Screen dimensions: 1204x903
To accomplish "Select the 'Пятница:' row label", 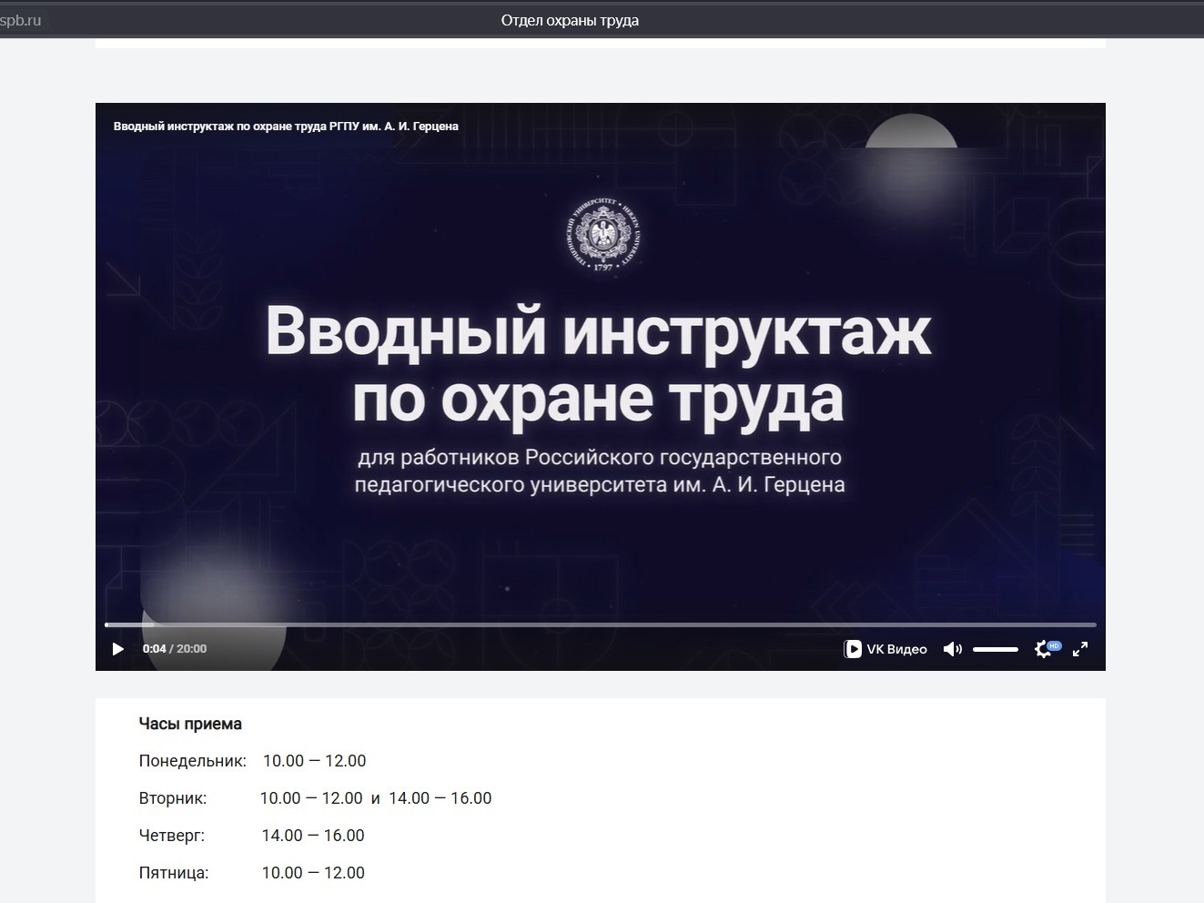I will pos(174,873).
